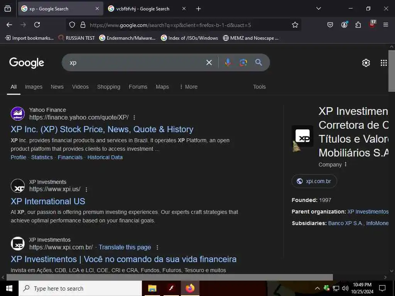Open Index of /ISOs/Windows bookmark
The width and height of the screenshot is (395, 296).
189,38
